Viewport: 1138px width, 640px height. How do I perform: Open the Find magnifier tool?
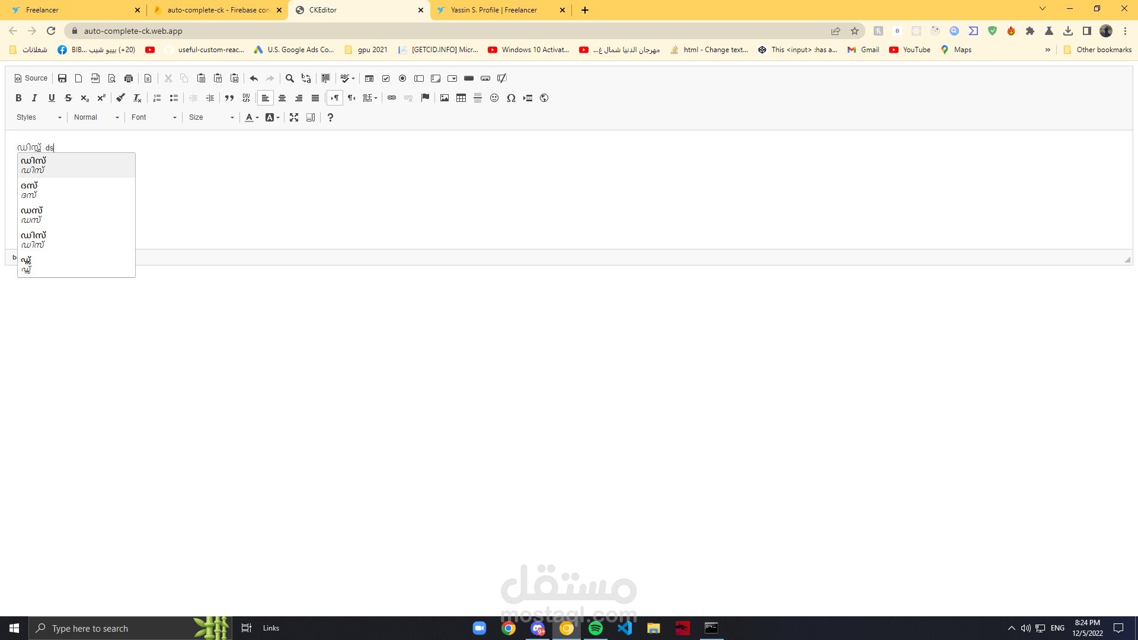click(x=290, y=78)
